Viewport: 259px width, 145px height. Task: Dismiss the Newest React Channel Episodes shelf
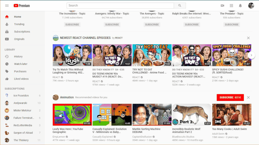(x=248, y=38)
